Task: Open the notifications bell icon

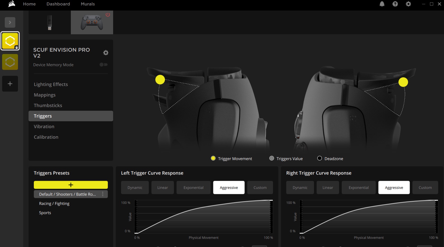Action: (382, 4)
